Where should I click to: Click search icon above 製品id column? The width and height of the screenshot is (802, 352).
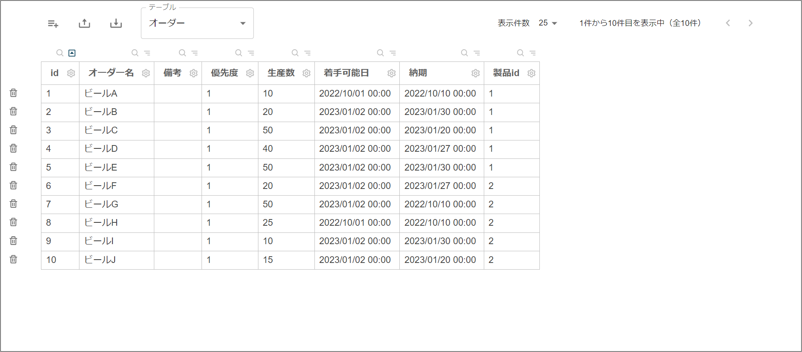click(x=520, y=53)
